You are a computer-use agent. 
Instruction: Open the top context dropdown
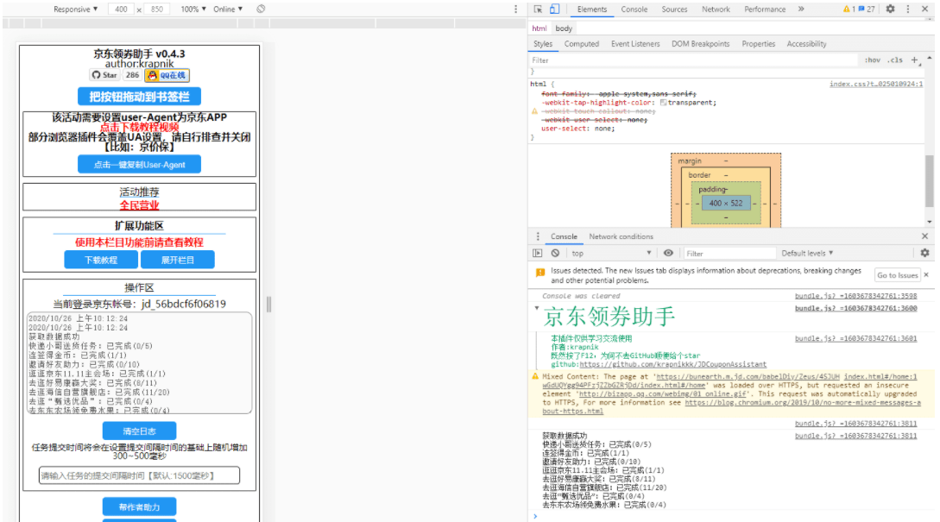pyautogui.click(x=610, y=253)
